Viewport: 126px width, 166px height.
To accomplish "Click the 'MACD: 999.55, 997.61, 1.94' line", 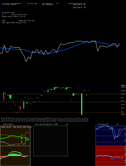I will click(13, 17).
